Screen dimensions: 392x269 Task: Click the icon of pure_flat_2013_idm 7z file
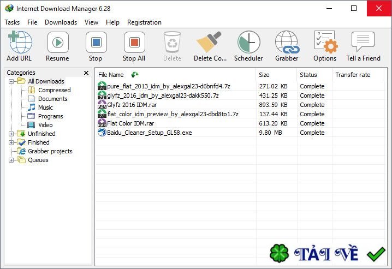point(102,86)
